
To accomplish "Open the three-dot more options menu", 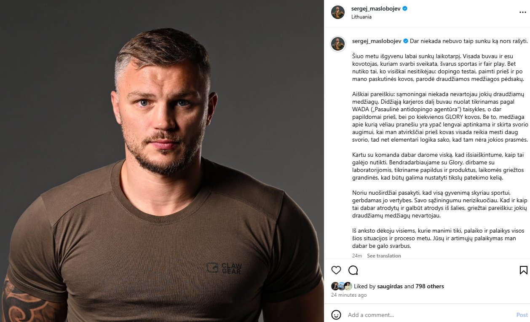I will (522, 12).
